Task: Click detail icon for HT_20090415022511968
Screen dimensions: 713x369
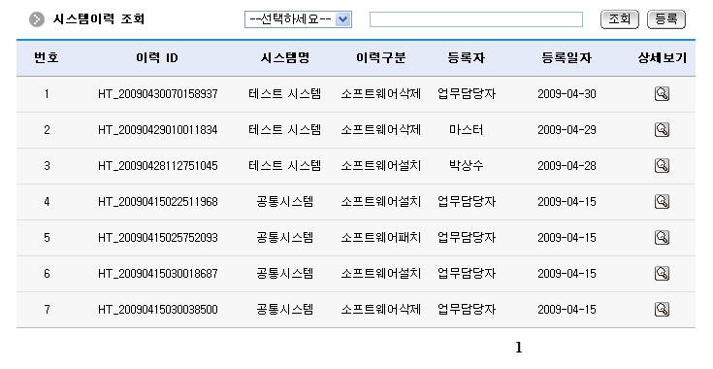Action: click(662, 202)
